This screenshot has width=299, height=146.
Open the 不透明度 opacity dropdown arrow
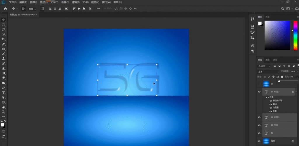pyautogui.click(x=297, y=71)
